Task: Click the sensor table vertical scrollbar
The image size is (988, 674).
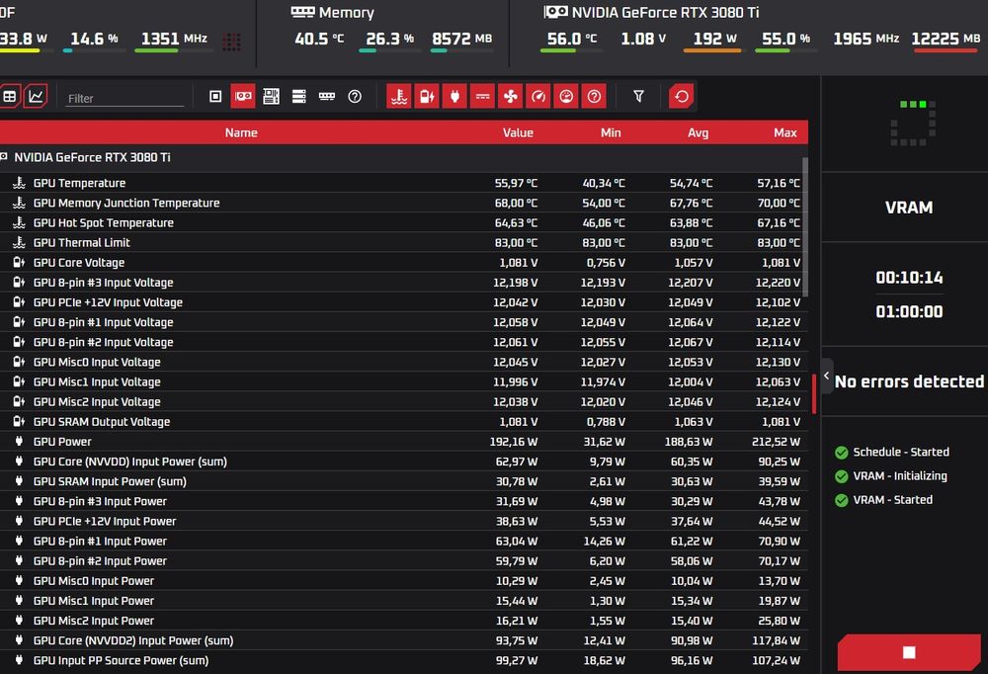Action: click(x=804, y=227)
